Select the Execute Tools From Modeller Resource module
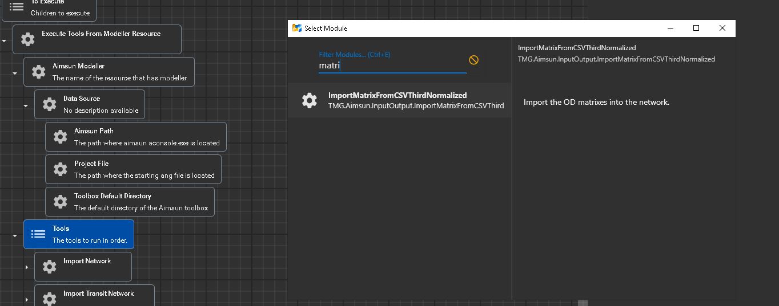Image resolution: width=779 pixels, height=306 pixels. [x=97, y=39]
